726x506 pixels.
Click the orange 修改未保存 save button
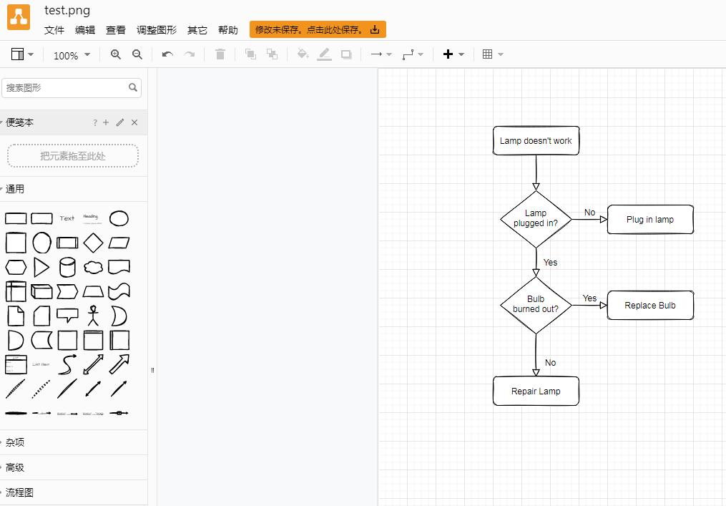click(x=318, y=29)
